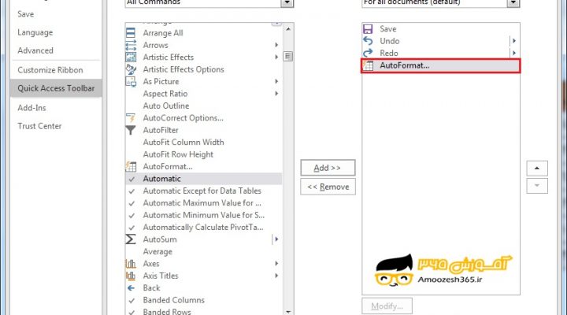Toggle Automatic Minimum Value item
Image resolution: width=567 pixels, height=315 pixels.
click(203, 215)
